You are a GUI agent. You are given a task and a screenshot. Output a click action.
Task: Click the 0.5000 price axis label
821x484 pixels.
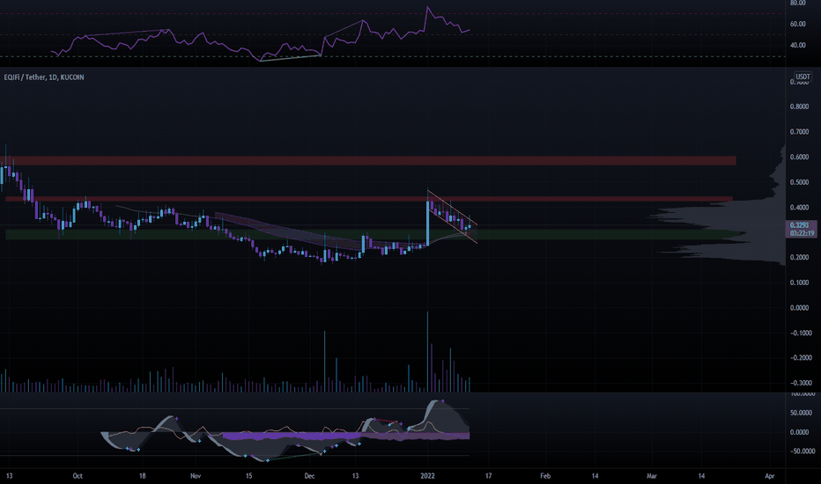[799, 182]
